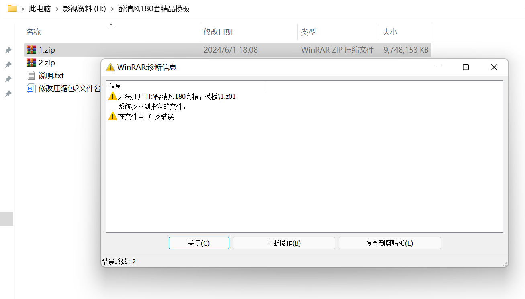Viewport: 525px width, 299px height.
Task: Select the 2.zip WinRAR archive icon
Action: pos(31,63)
